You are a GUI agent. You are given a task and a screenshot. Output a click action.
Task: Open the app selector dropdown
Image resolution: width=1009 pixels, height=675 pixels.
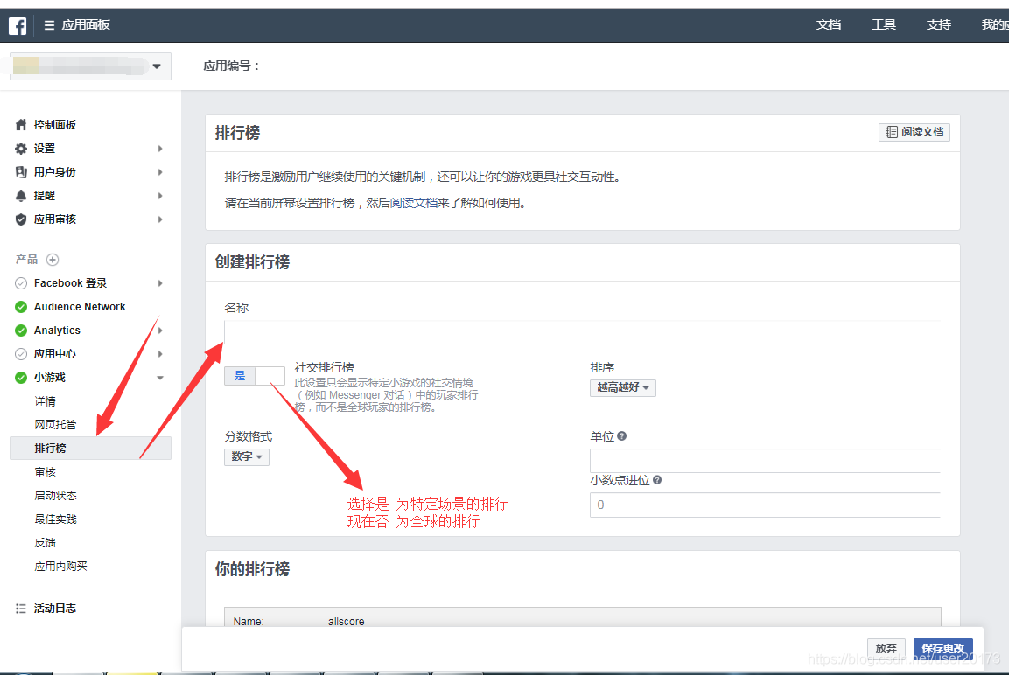[90, 66]
